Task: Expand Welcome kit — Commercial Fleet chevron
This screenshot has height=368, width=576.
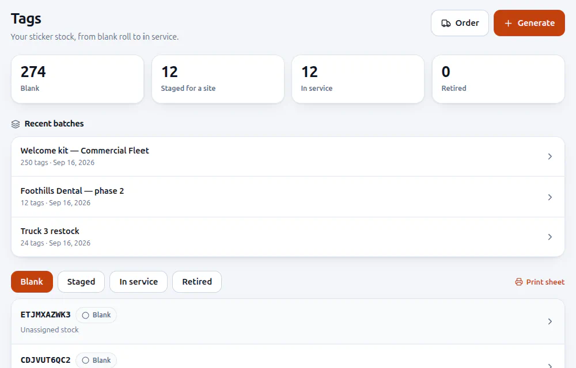Action: tap(550, 156)
